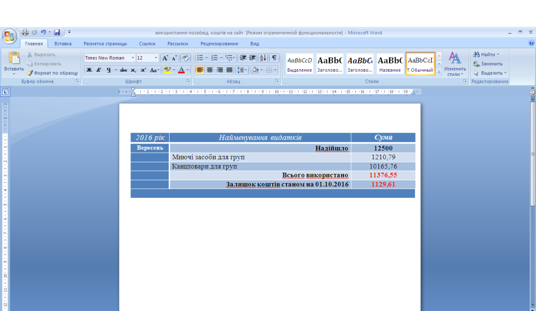Toggle show paragraph marks (¶)

(274, 58)
